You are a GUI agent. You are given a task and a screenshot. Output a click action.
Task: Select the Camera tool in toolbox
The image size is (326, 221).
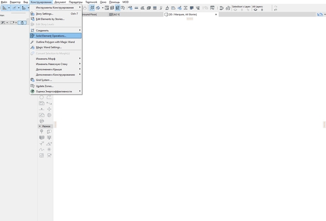pyautogui.click(x=49, y=155)
